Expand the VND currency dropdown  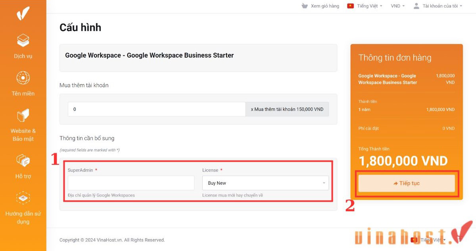click(x=398, y=6)
